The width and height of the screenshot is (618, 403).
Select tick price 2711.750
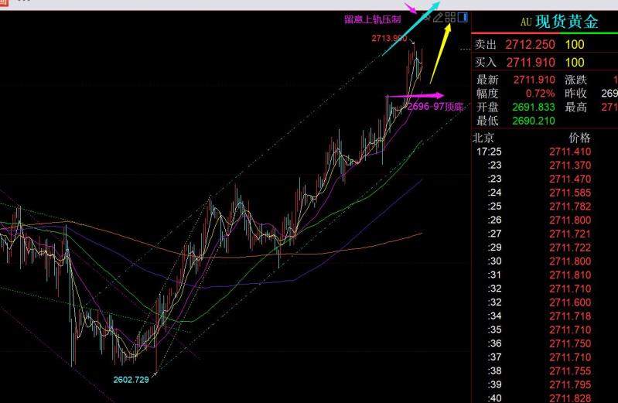(570, 343)
